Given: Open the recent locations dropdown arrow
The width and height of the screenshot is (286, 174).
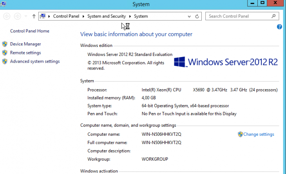Looking at the screenshot, I should (x=26, y=16).
